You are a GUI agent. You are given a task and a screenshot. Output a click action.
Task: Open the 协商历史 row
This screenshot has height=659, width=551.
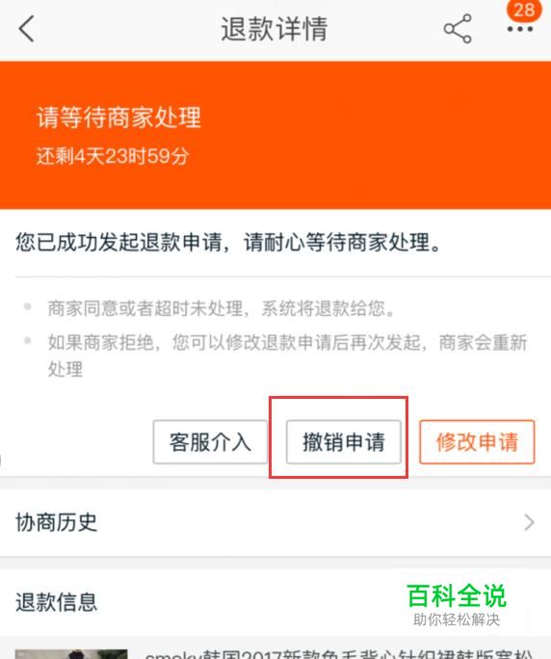click(x=275, y=523)
